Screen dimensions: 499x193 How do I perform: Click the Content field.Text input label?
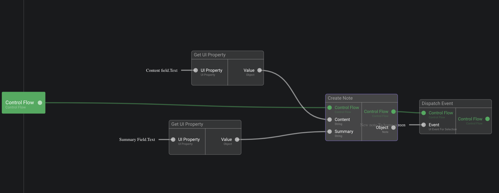[162, 70]
